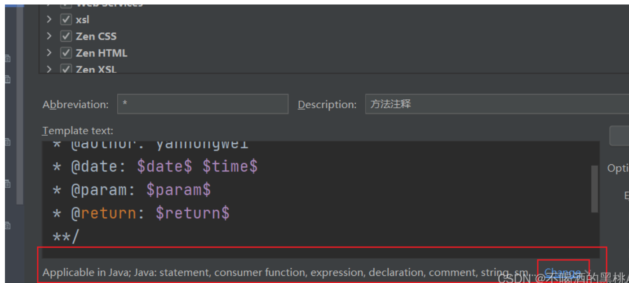Focus the Abbreviation input field
629x283 pixels.
203,104
